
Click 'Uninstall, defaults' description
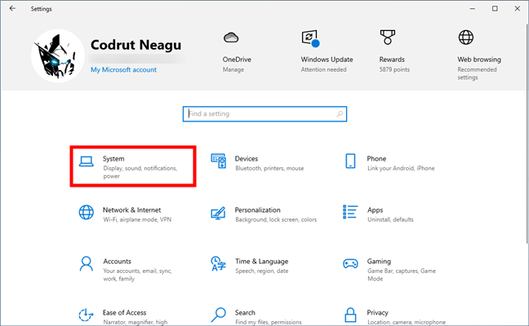[x=390, y=219]
